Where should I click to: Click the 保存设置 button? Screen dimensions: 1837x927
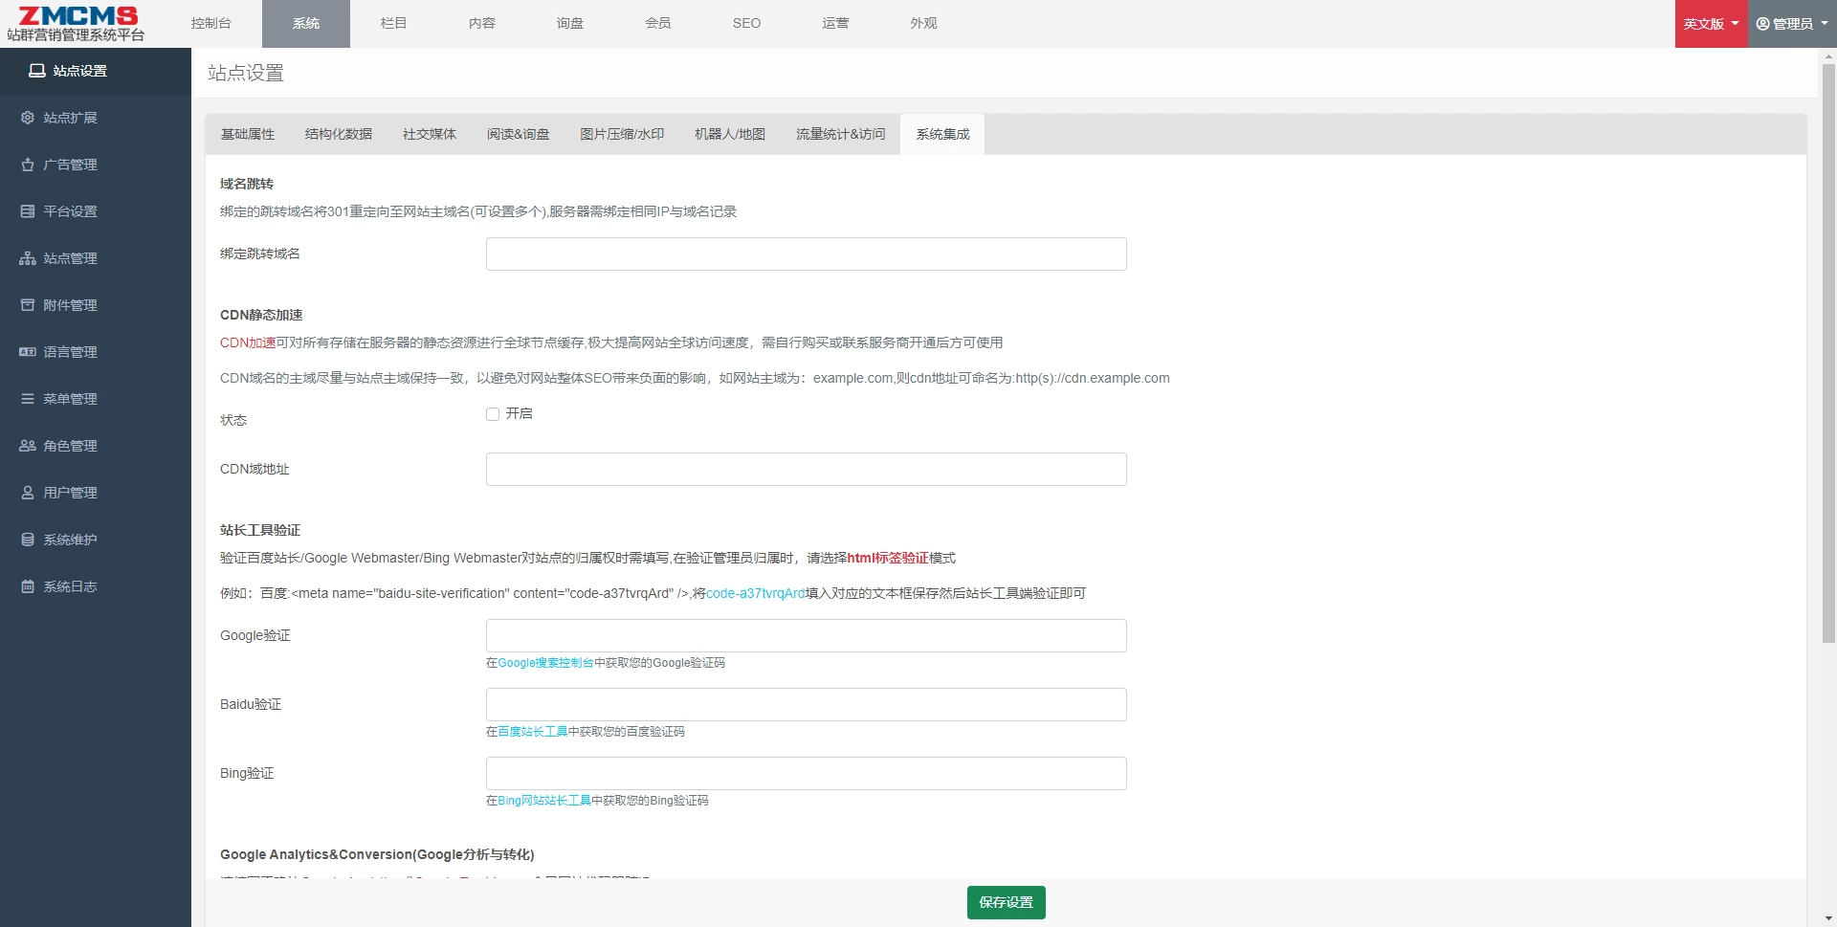tap(1007, 902)
